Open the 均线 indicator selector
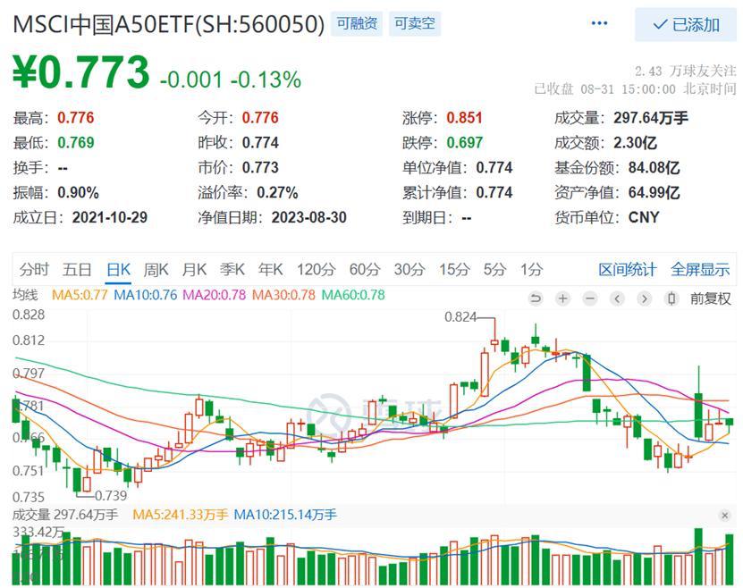Viewport: 743px width, 588px height. point(25,295)
